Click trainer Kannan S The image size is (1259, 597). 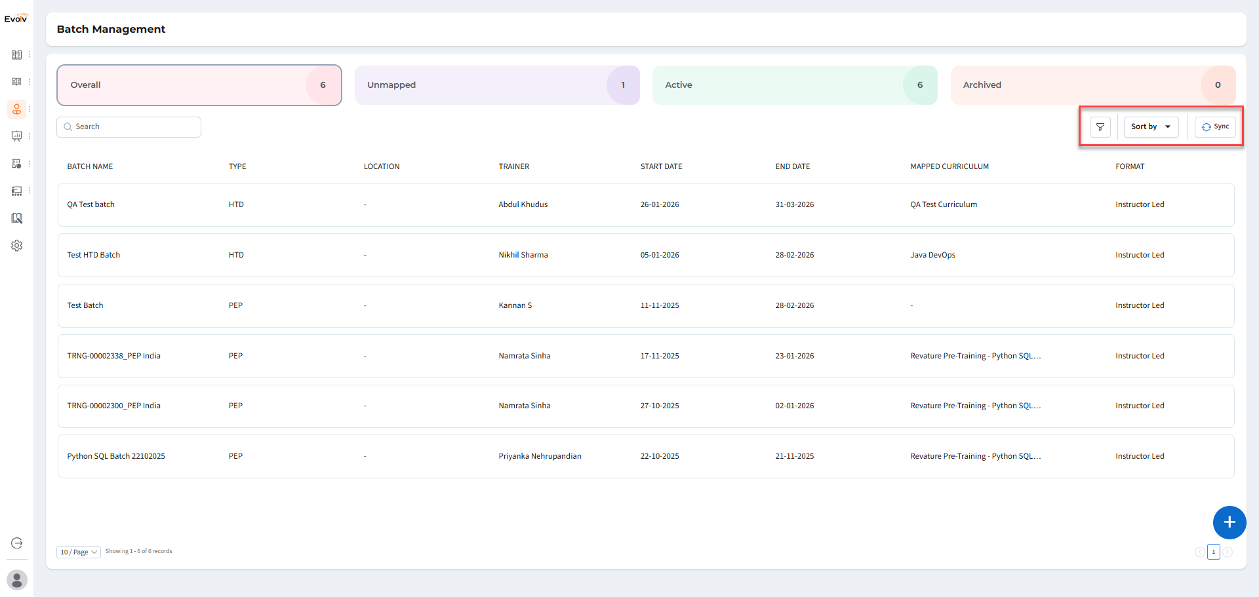(515, 305)
